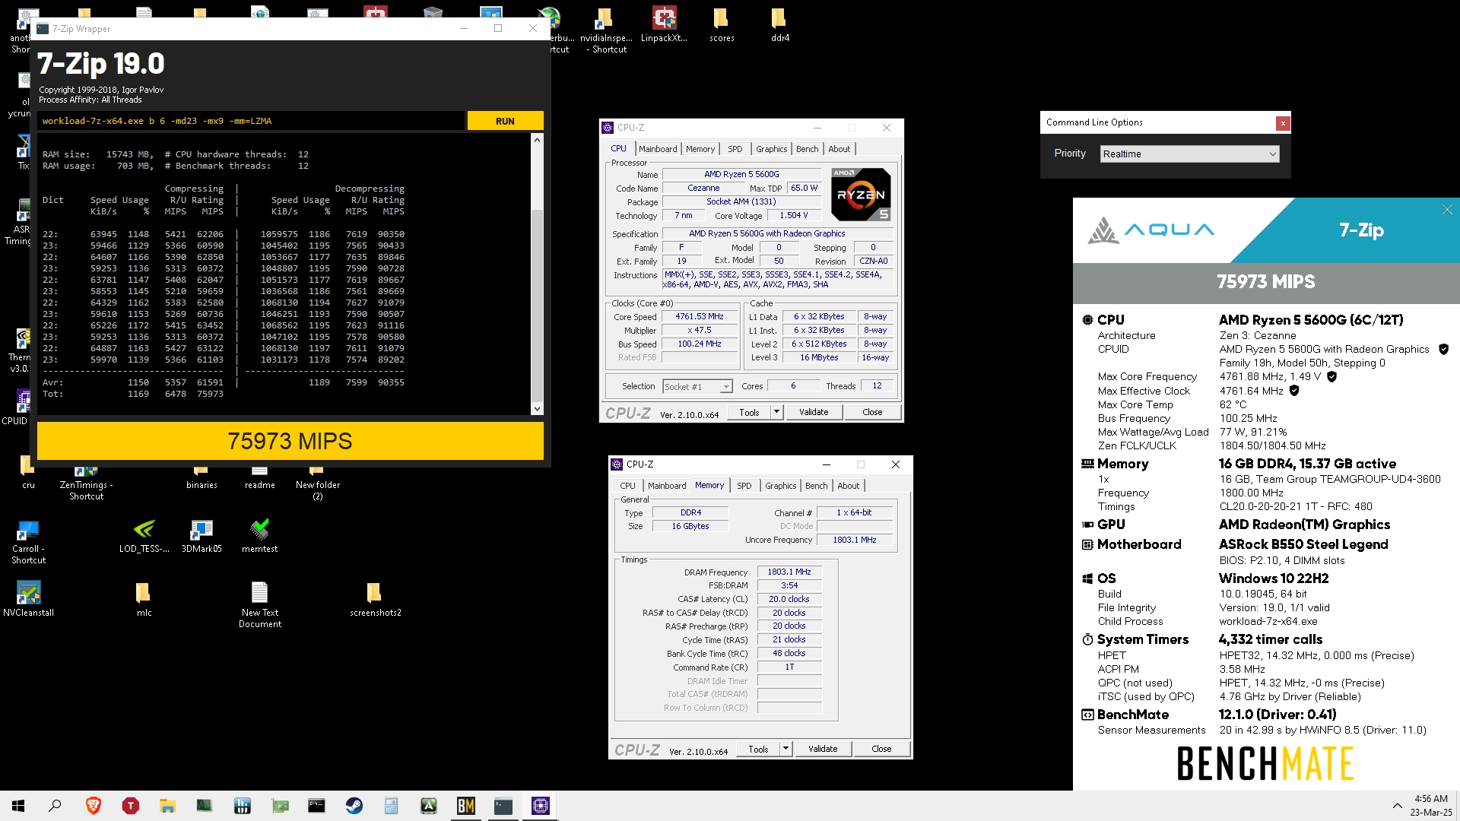Switch to Mainboard tab in upper CPU-Z
This screenshot has width=1460, height=821.
[x=658, y=149]
